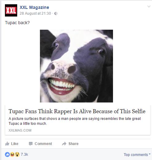Click the Wow reaction emoji icon

[x=17, y=154]
